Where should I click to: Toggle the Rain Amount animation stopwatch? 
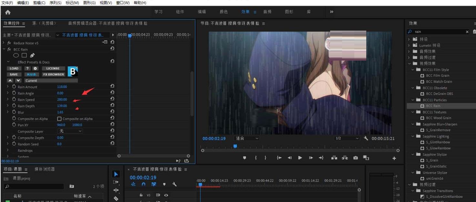tap(14, 87)
